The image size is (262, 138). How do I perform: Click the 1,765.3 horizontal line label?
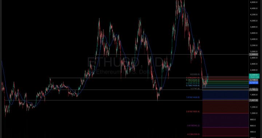coord(254,90)
